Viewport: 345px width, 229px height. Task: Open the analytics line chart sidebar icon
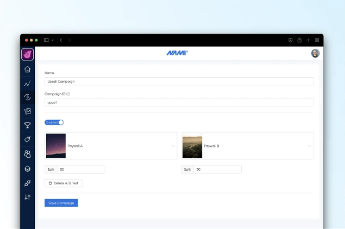point(27,83)
